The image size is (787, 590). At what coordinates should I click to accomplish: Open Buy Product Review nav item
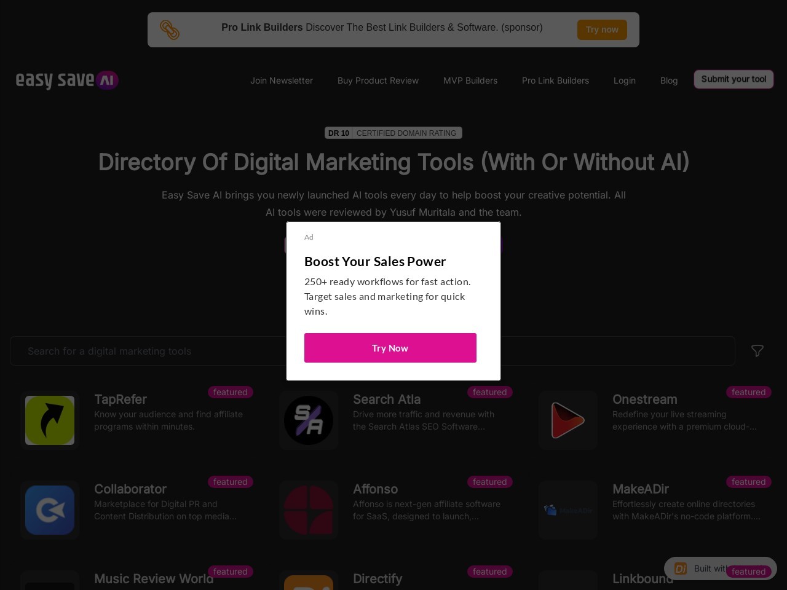378,81
